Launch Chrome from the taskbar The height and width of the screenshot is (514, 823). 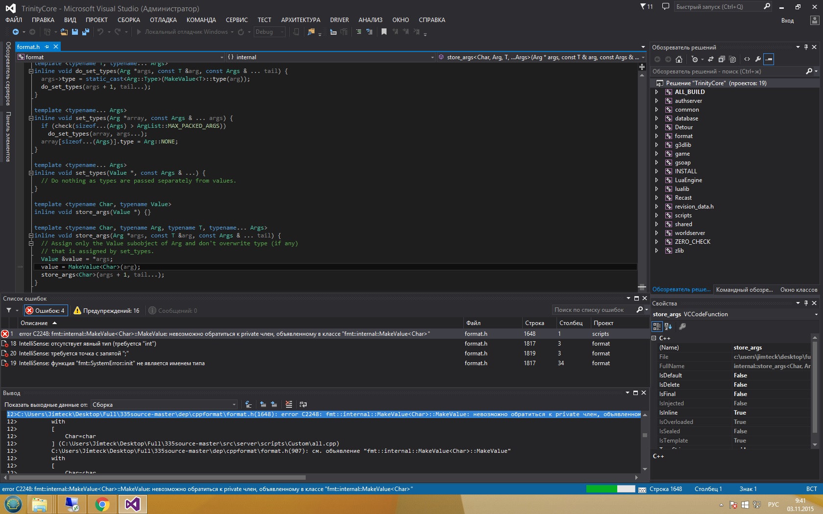(x=102, y=504)
